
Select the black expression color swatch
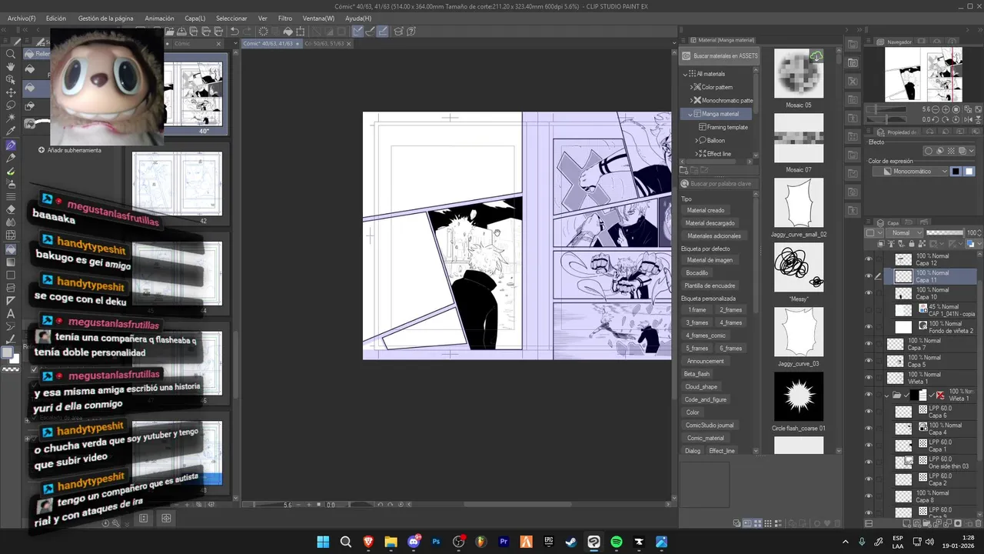956,172
